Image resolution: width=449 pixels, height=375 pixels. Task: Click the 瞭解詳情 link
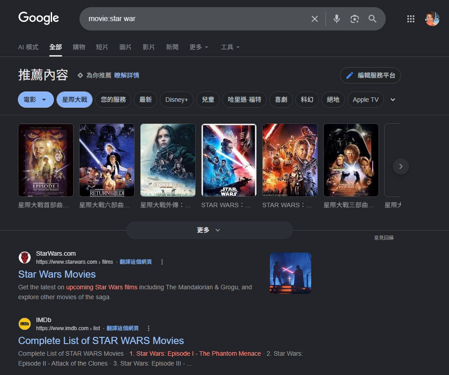[x=127, y=75]
